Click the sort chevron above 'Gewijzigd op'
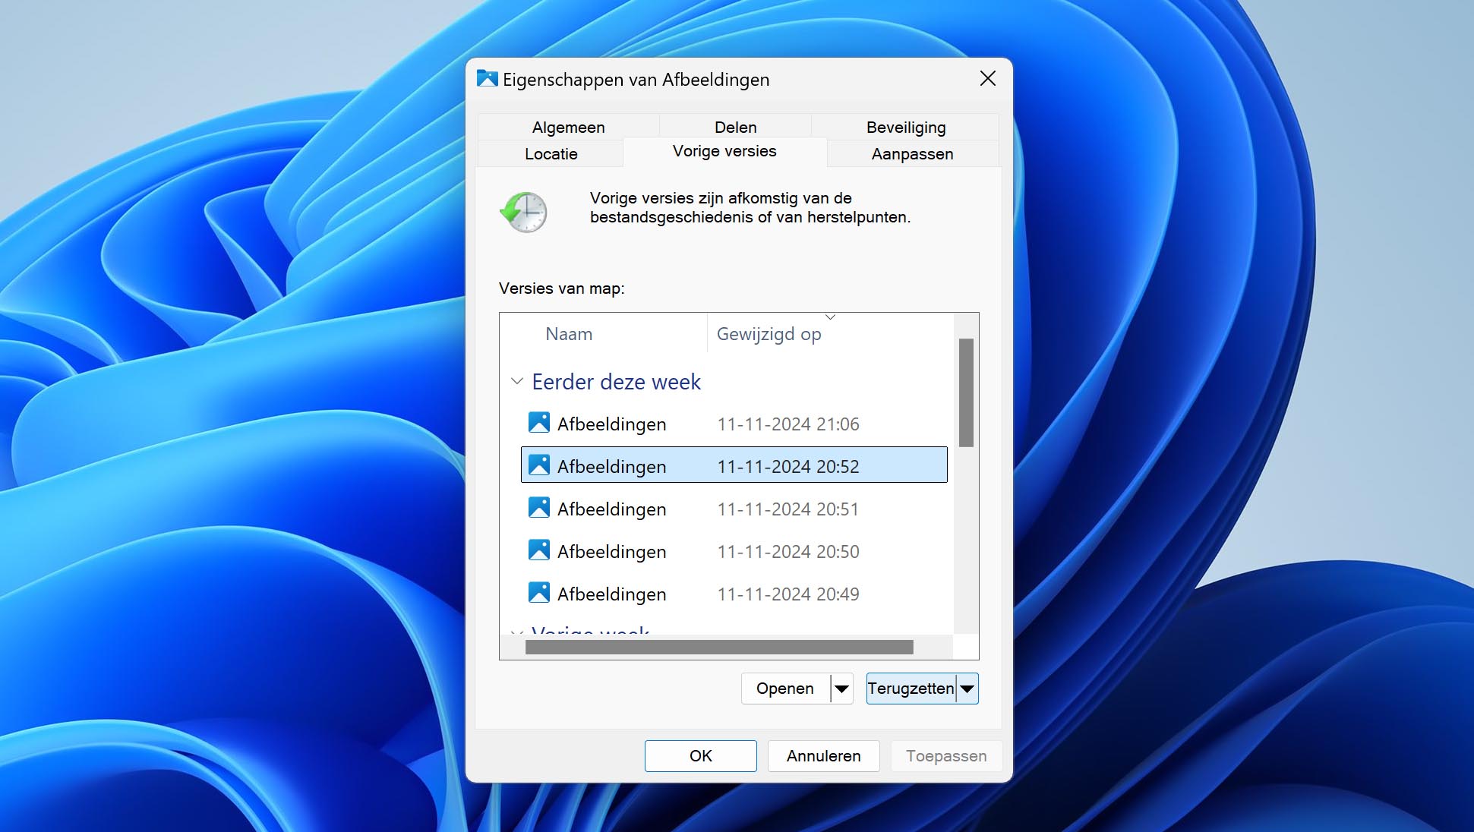This screenshot has width=1474, height=832. [830, 317]
